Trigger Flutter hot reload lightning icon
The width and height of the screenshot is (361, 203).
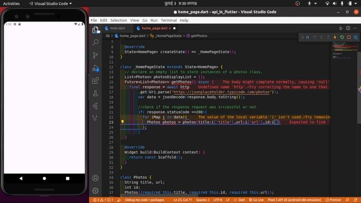(x=335, y=37)
